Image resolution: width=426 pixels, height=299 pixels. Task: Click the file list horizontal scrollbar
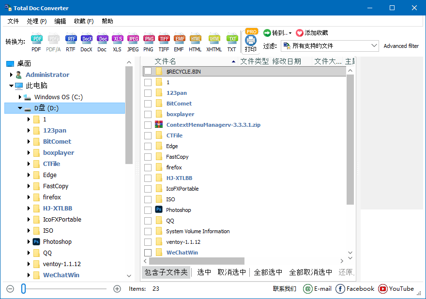[197, 261]
